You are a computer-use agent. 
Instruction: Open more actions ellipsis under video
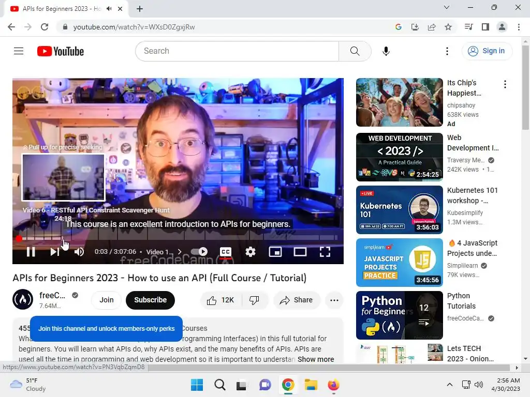(x=334, y=300)
